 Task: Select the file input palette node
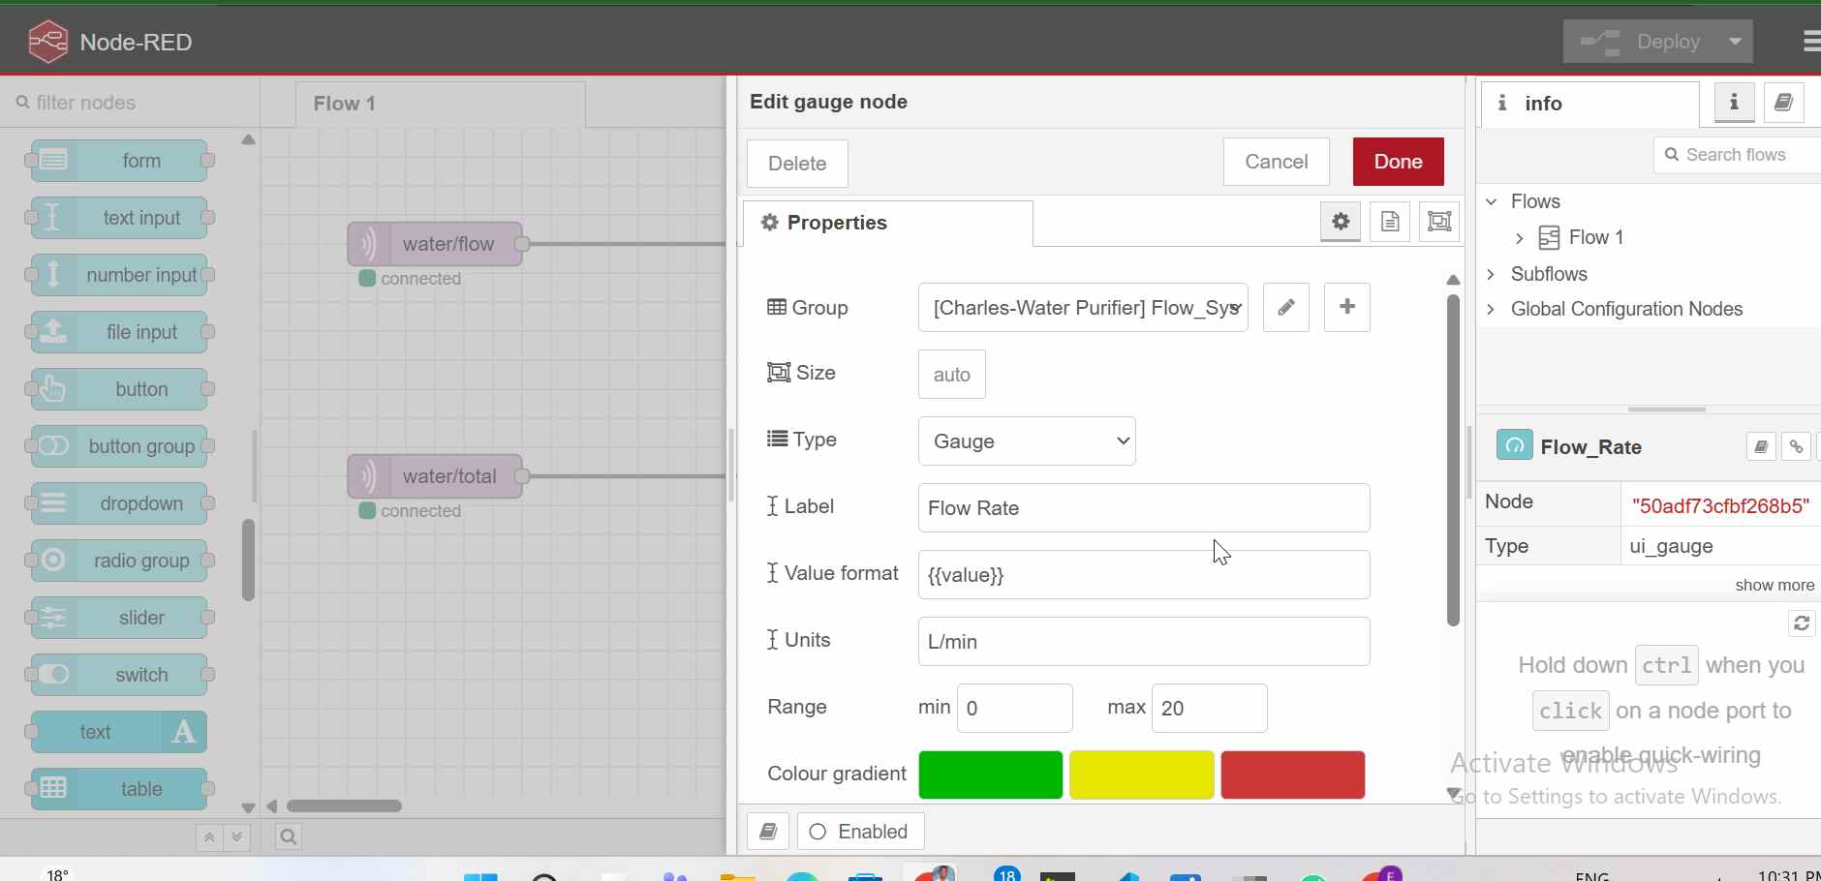coord(119,332)
